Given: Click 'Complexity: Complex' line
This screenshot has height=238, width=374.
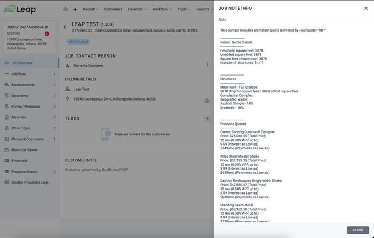Looking at the screenshot, I should click(236, 96).
